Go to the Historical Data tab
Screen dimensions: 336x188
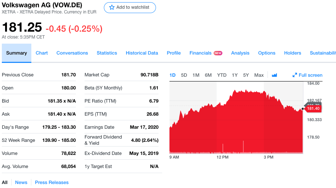[x=142, y=53]
